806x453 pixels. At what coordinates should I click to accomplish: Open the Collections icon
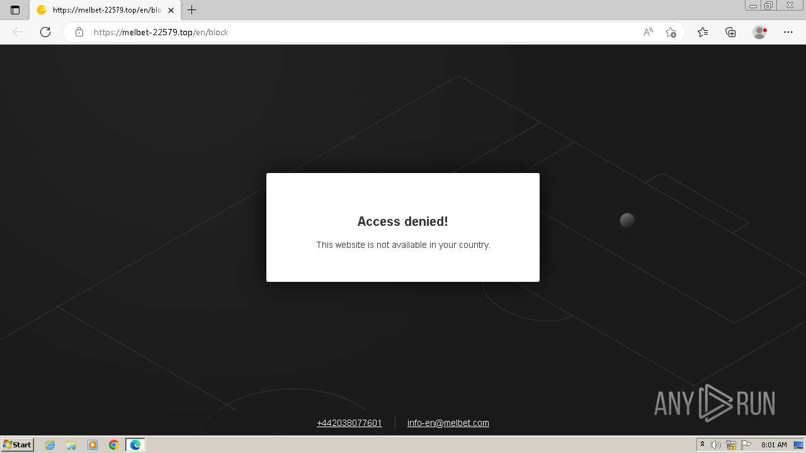point(730,32)
